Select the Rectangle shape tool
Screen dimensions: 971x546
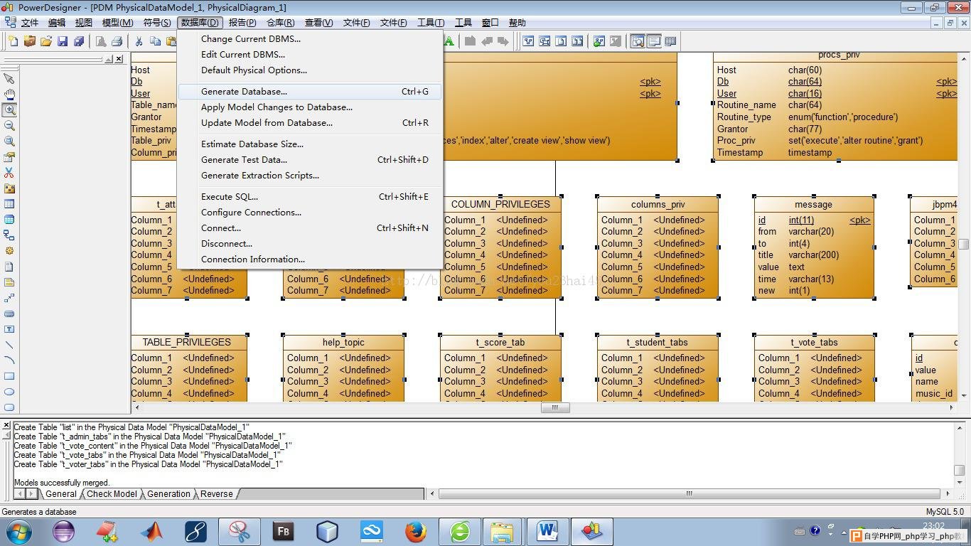point(9,376)
